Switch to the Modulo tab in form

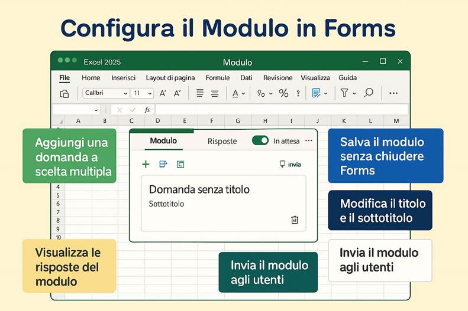coord(163,141)
